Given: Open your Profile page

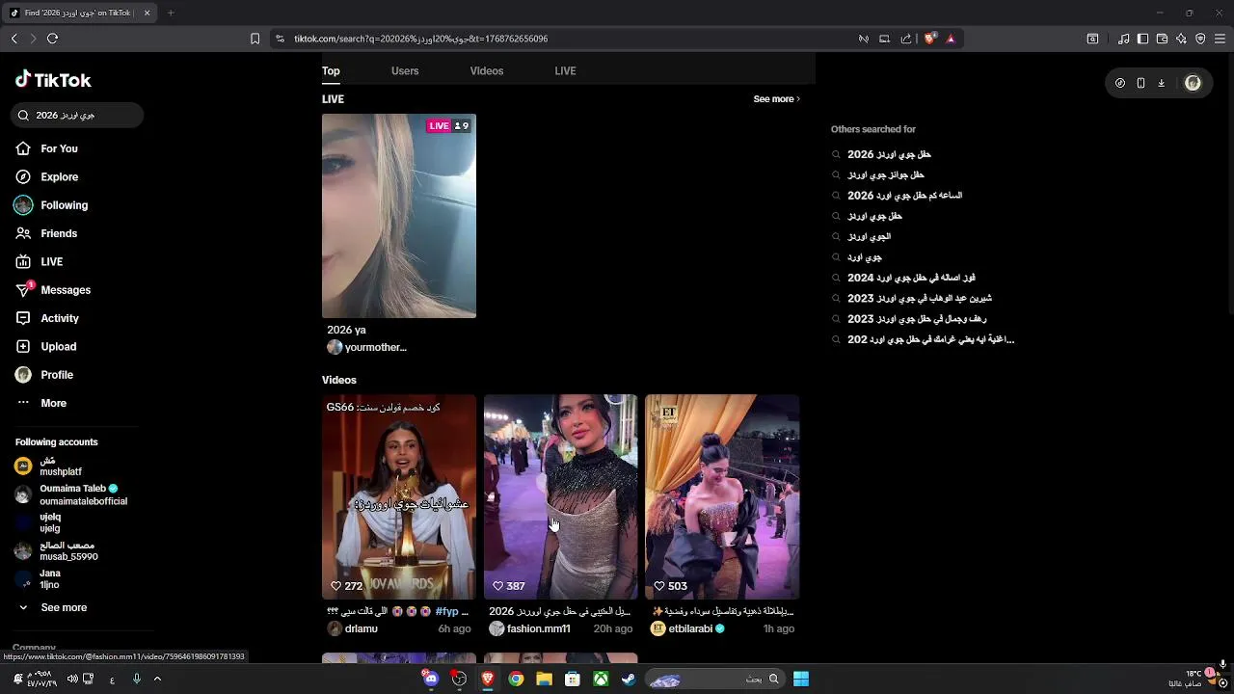Looking at the screenshot, I should tap(44, 375).
